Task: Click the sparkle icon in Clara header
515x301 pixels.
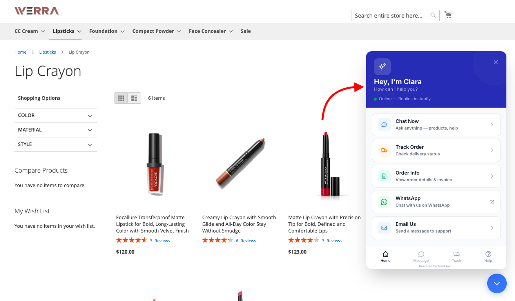Action: point(382,67)
